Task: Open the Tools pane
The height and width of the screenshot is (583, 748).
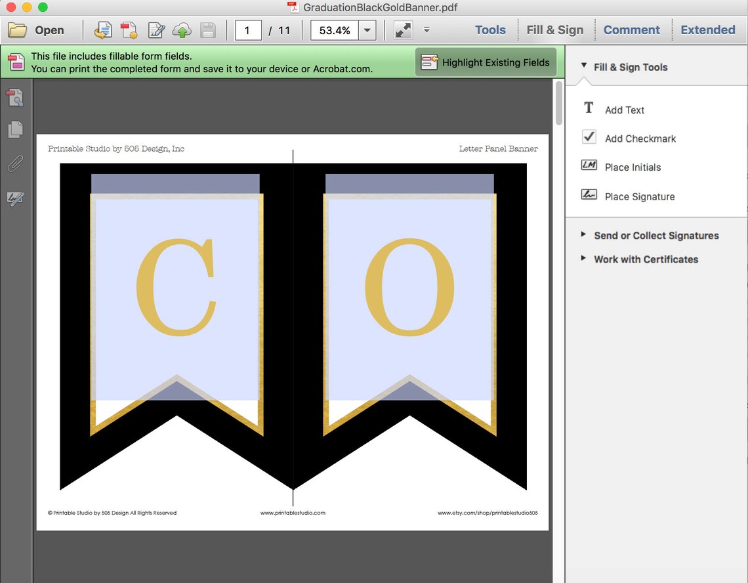Action: [x=490, y=30]
